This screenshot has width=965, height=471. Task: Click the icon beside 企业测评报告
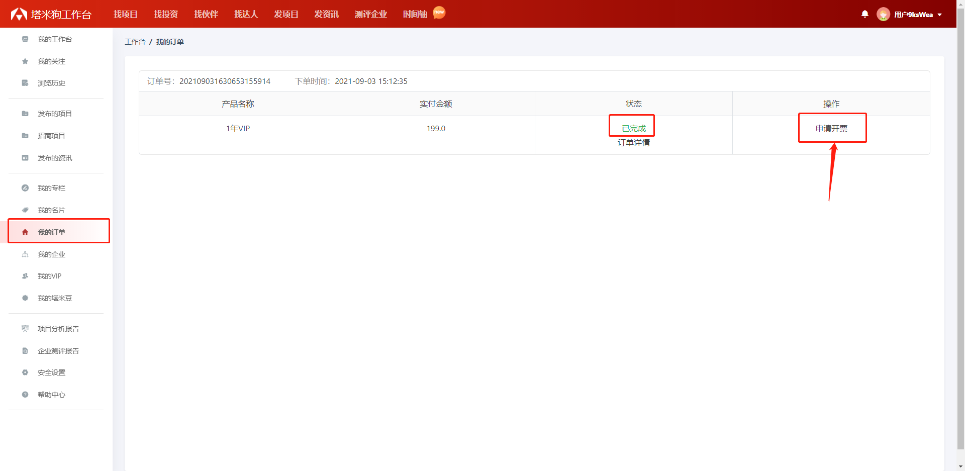25,351
